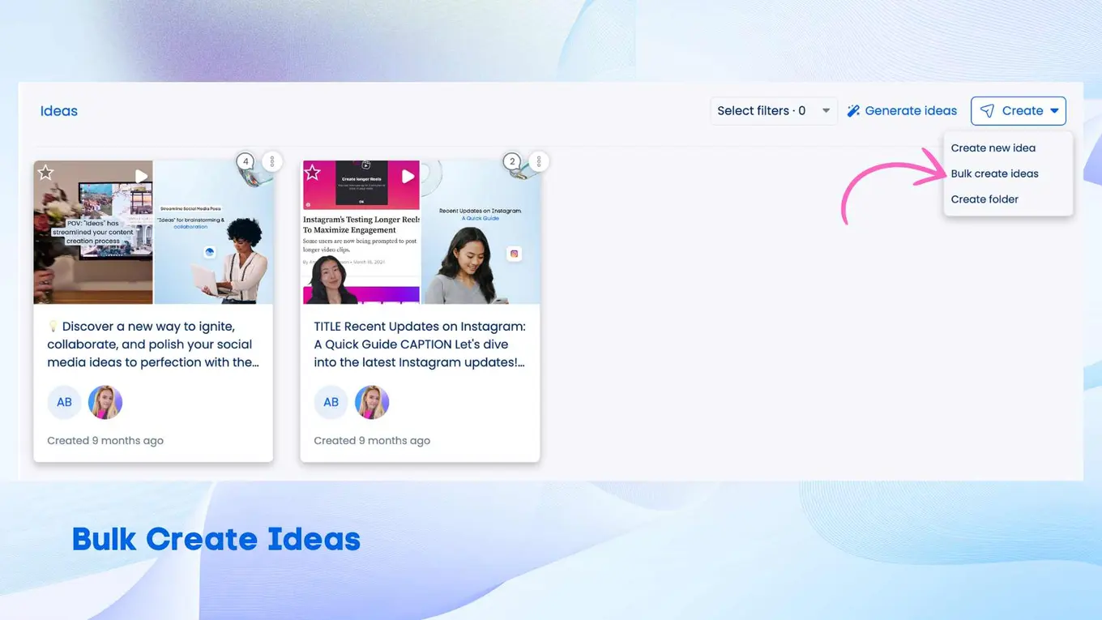
Task: Open three-dot menu on the Instagram updates card
Action: click(x=539, y=161)
